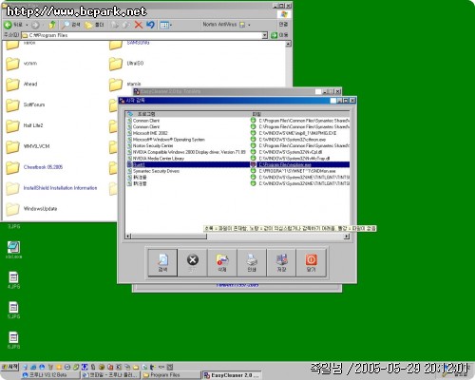Open the UltraISO folder
The image size is (475, 380).
pyautogui.click(x=126, y=64)
